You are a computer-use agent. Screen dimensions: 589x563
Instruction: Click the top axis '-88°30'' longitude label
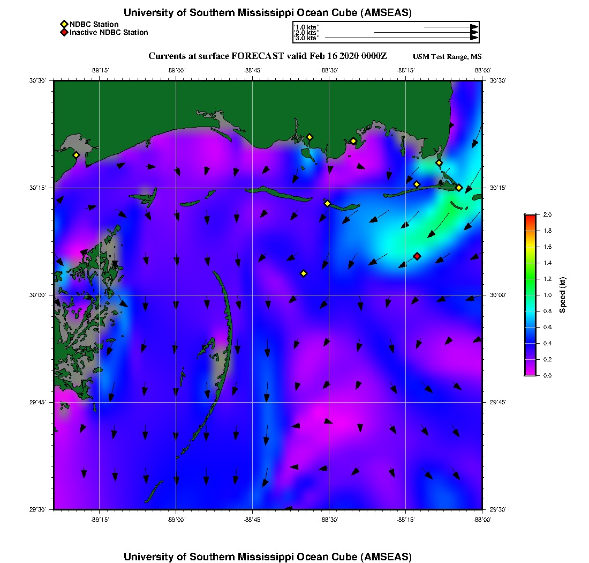tap(329, 70)
